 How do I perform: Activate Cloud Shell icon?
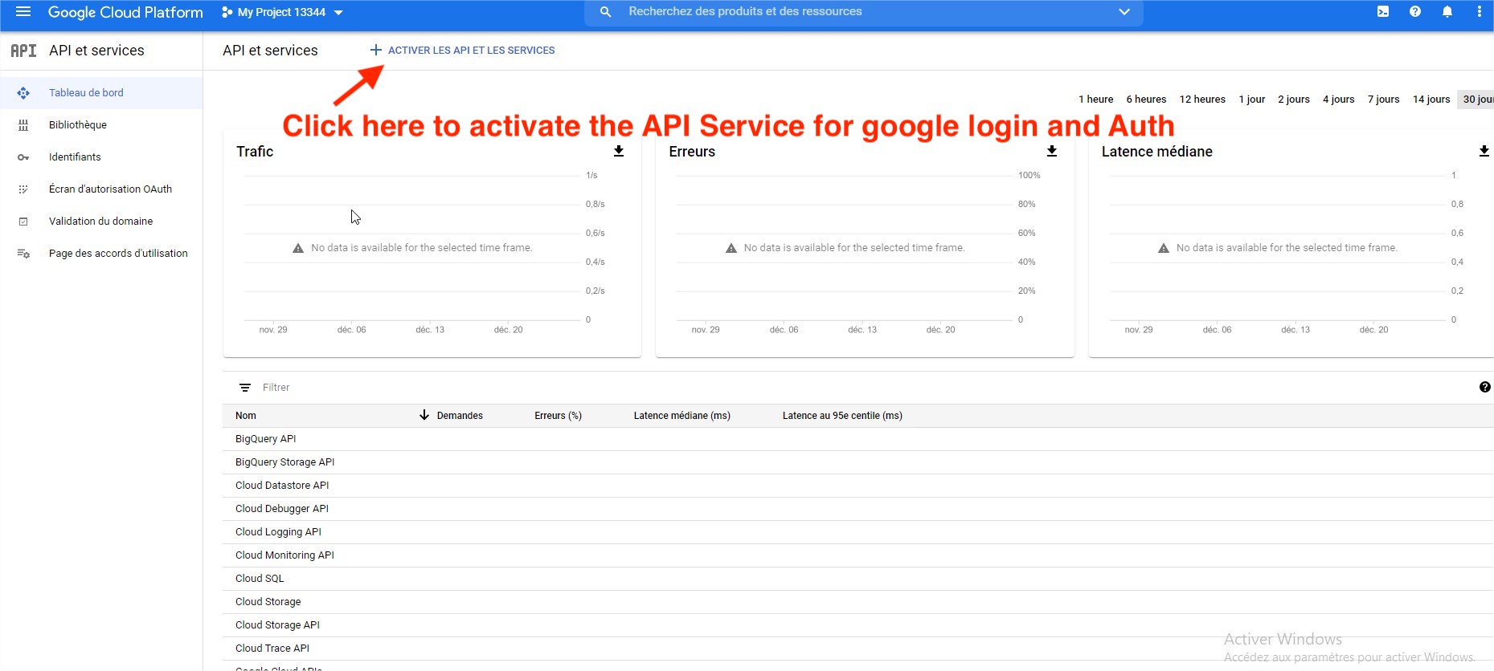pyautogui.click(x=1383, y=12)
